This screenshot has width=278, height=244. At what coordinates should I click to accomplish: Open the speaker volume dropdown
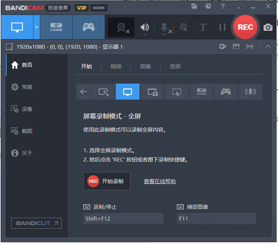(145, 35)
